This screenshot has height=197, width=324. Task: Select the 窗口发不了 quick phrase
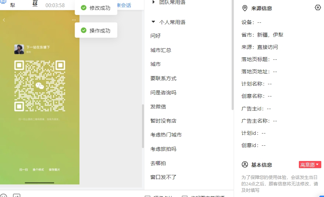(163, 177)
